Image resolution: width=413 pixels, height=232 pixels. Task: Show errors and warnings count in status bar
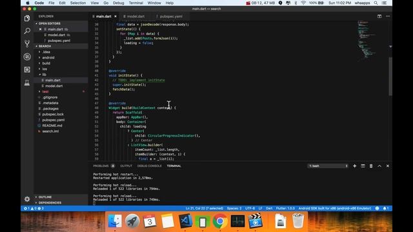(34, 208)
